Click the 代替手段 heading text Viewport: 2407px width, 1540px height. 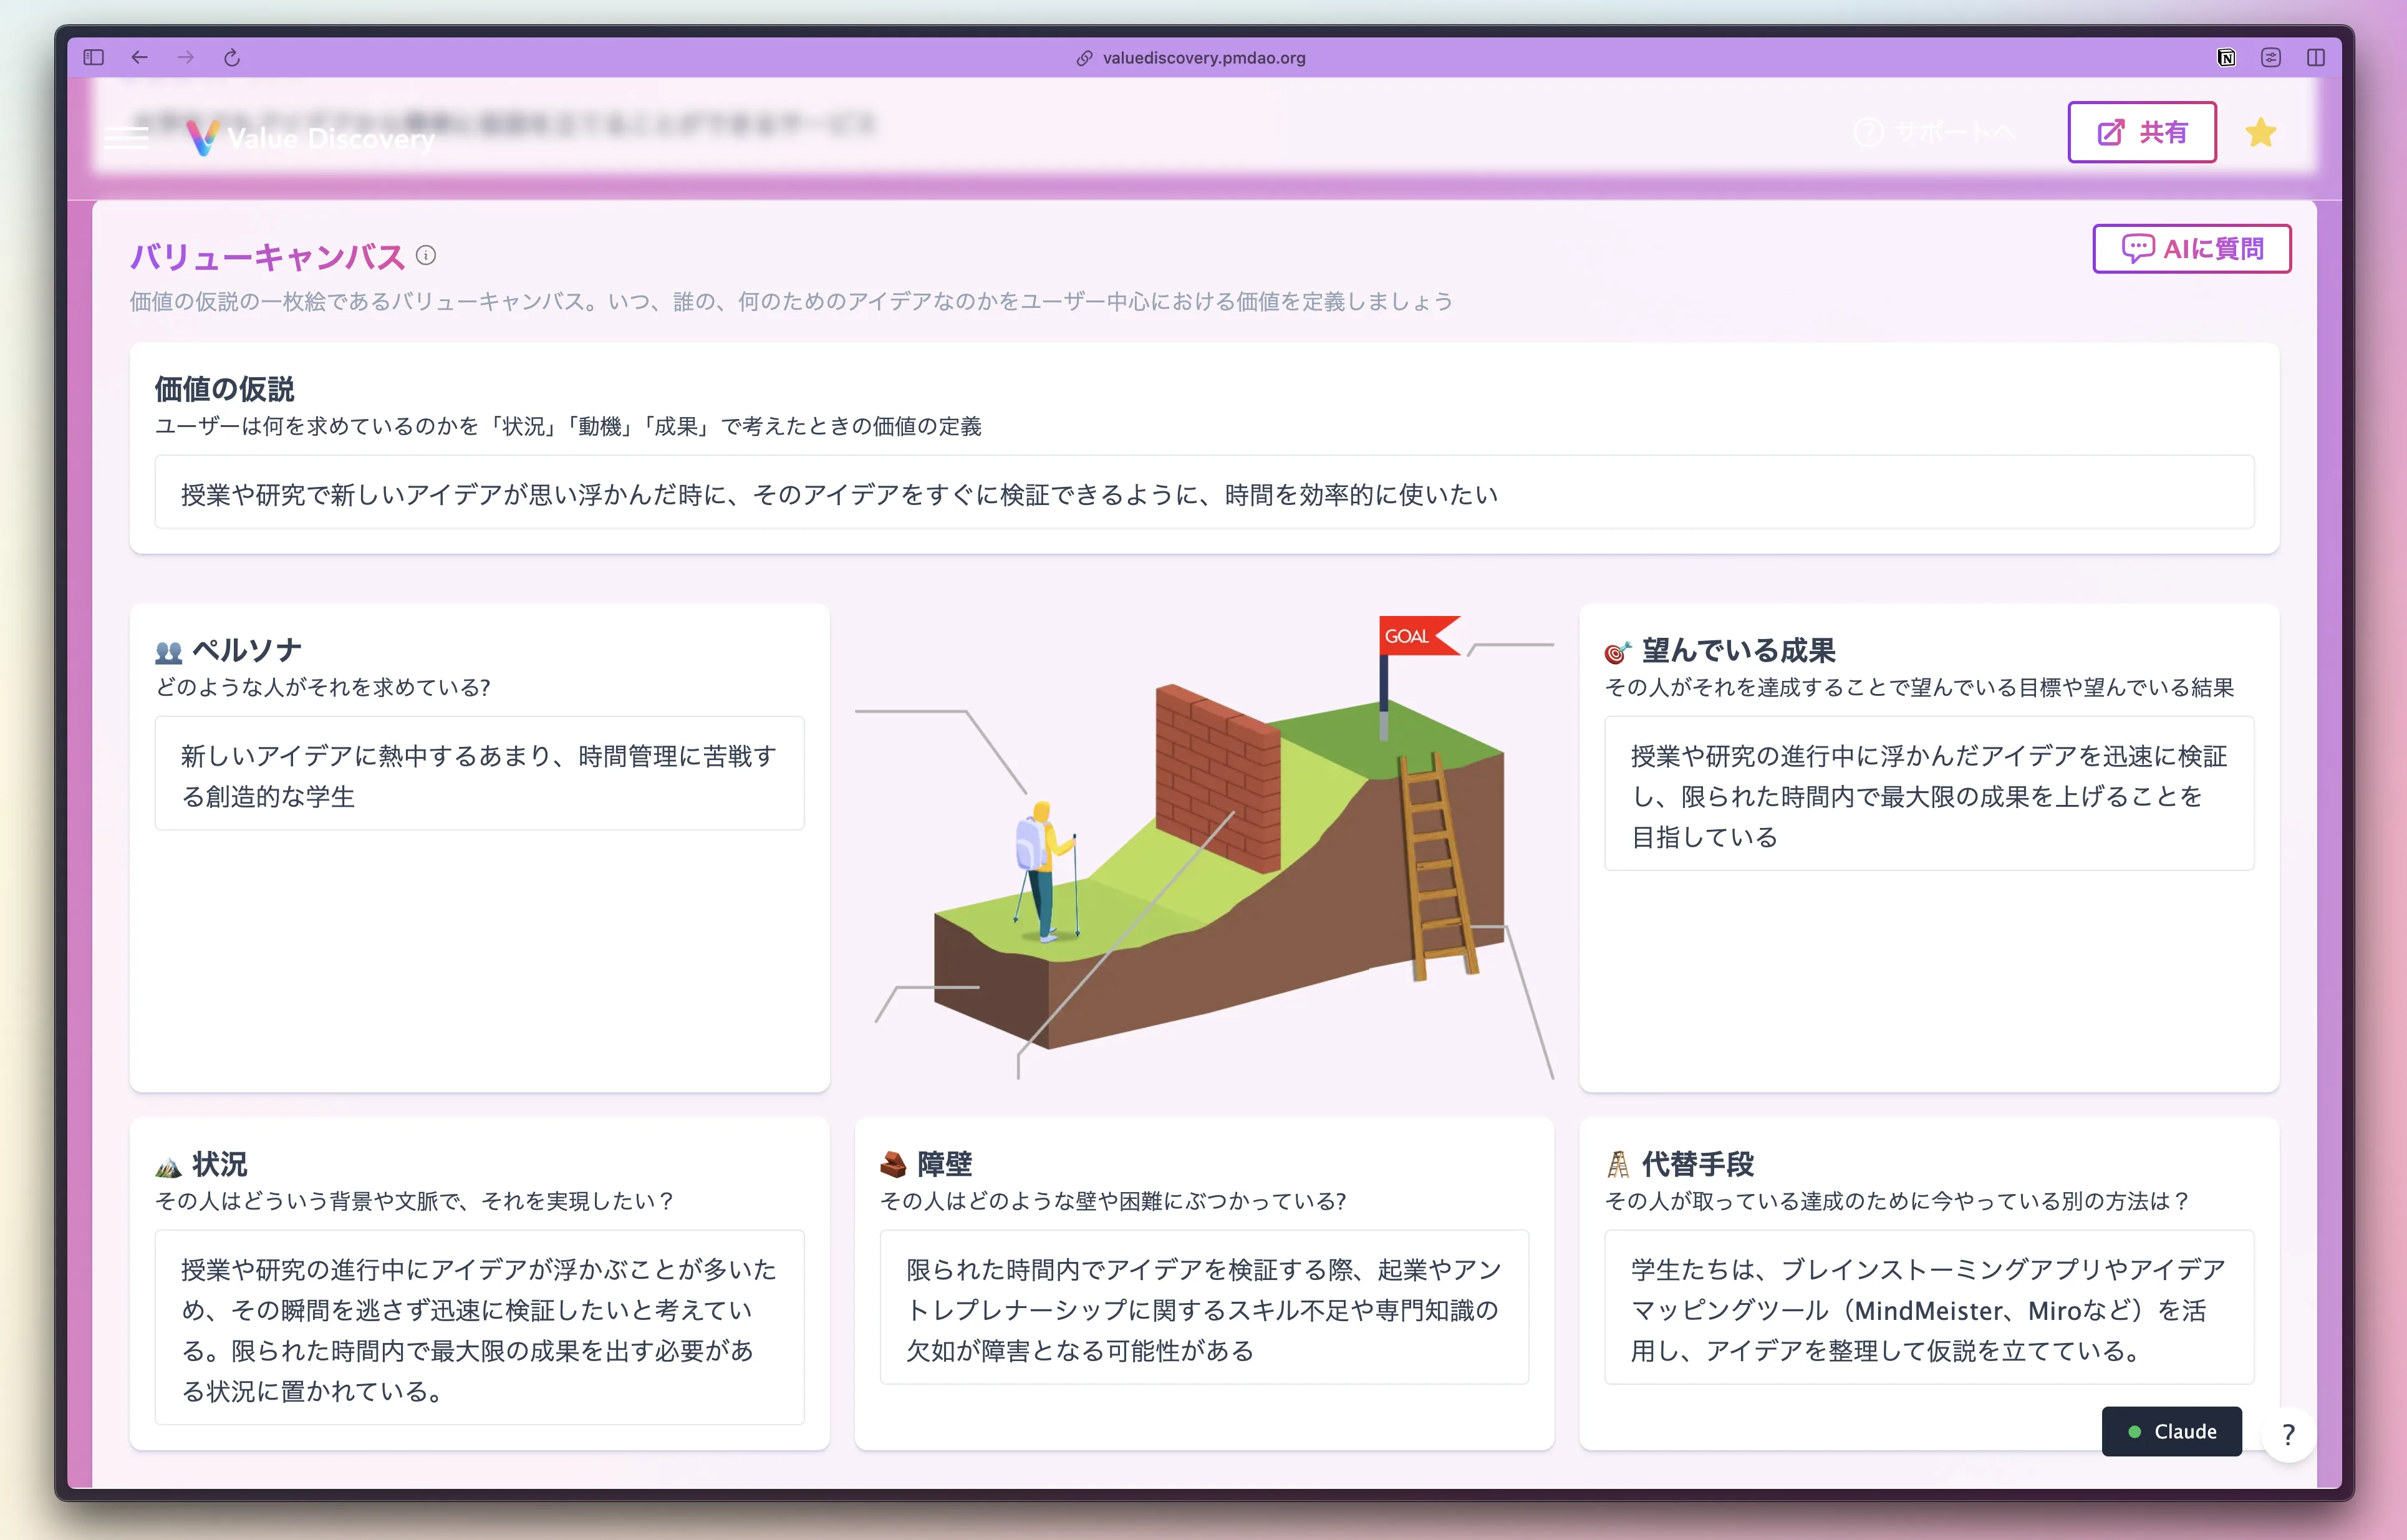1698,1165
